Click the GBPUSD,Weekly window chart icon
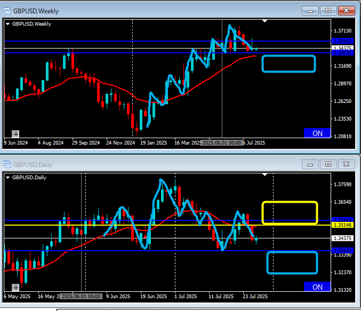The width and height of the screenshot is (361, 311). [x=7, y=11]
